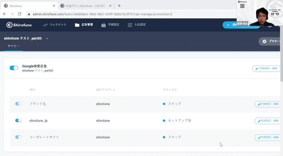Toggle the shirofune_lp row switch

(18, 120)
